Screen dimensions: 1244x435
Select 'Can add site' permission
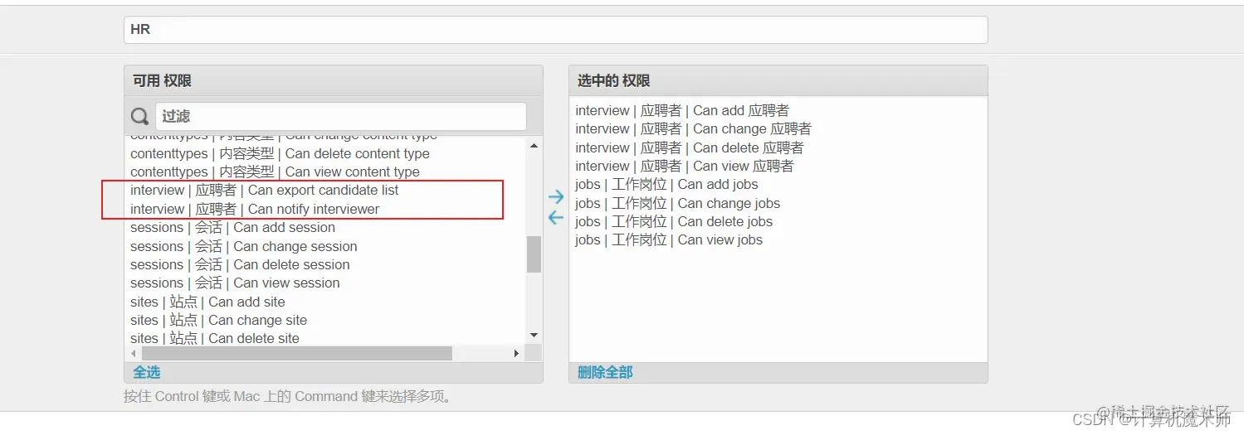pyautogui.click(x=207, y=302)
